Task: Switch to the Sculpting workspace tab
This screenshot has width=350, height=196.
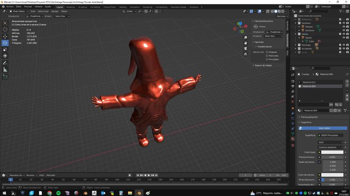Action: click(x=82, y=7)
